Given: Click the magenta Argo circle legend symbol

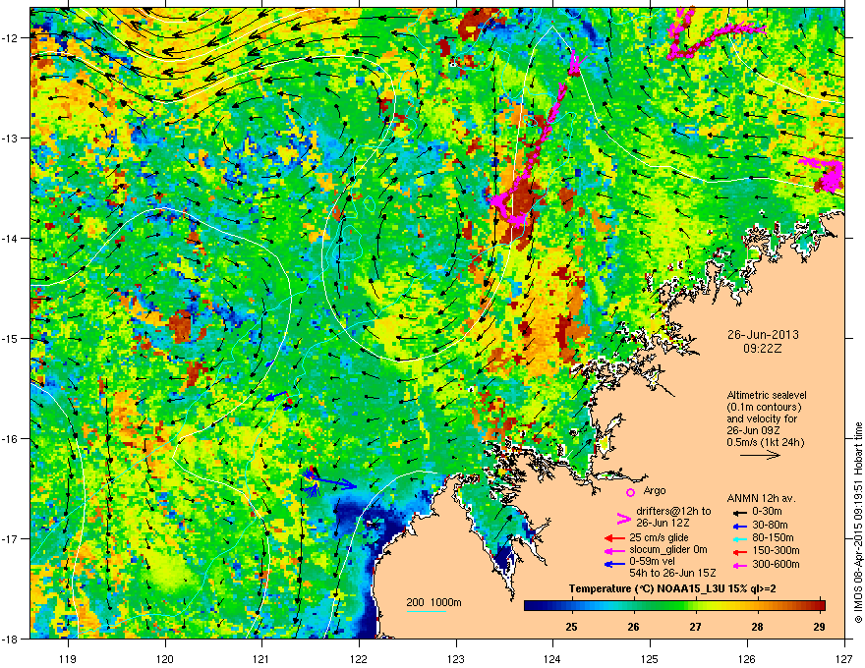Looking at the screenshot, I should (x=630, y=492).
